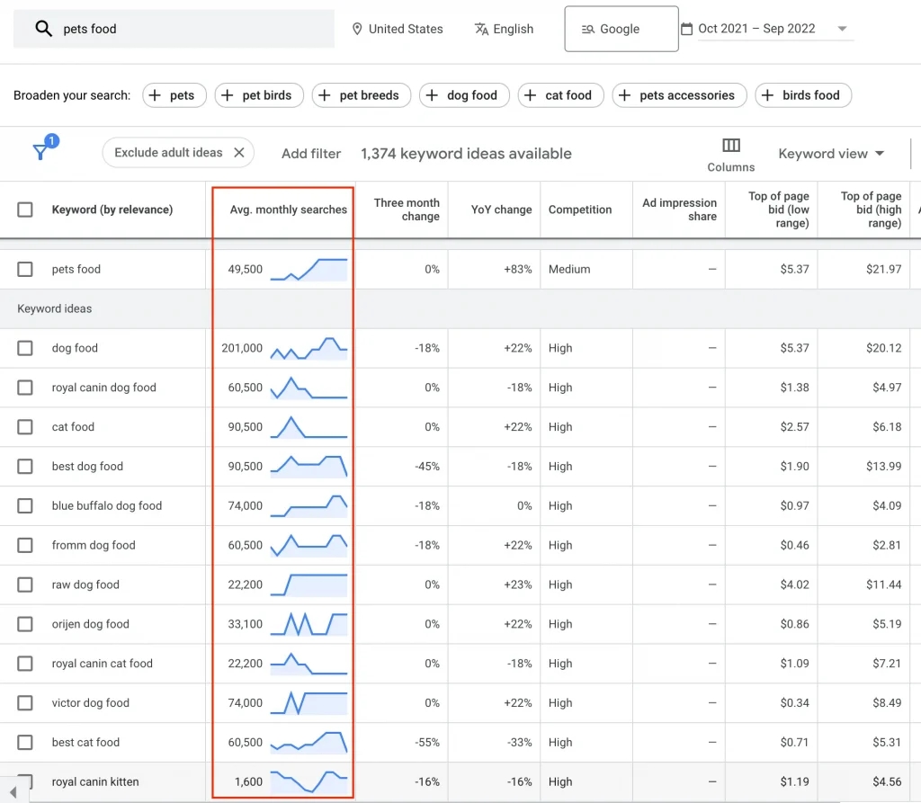Click the plus icon on pets accessories chip
This screenshot has width=921, height=803.
624,95
